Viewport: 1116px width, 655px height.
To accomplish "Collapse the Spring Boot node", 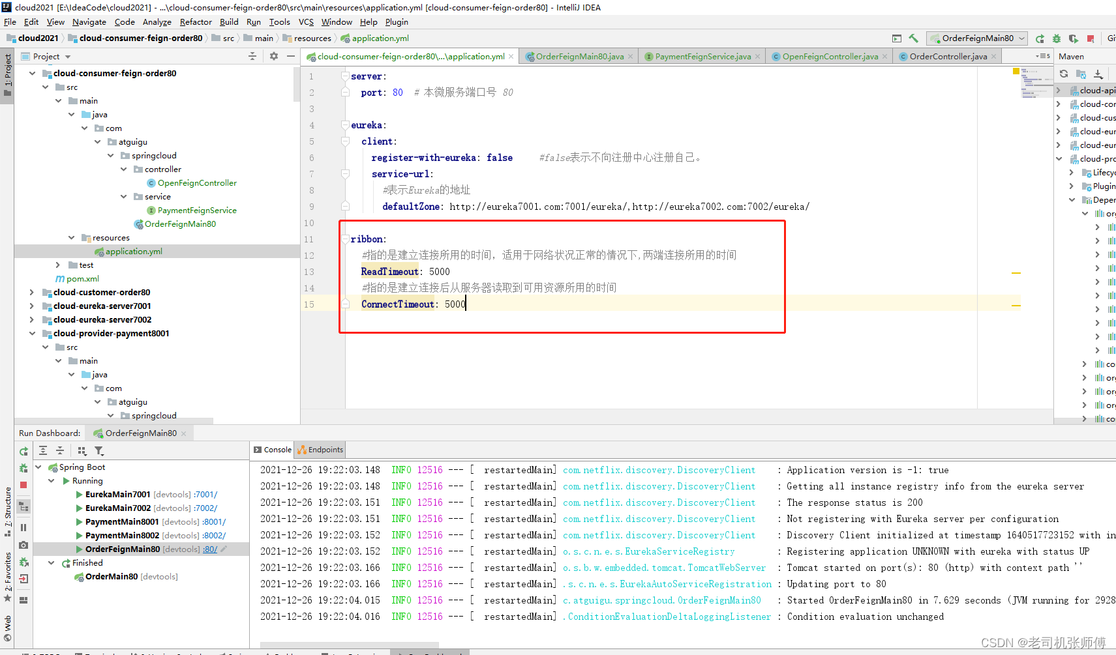I will pos(38,467).
